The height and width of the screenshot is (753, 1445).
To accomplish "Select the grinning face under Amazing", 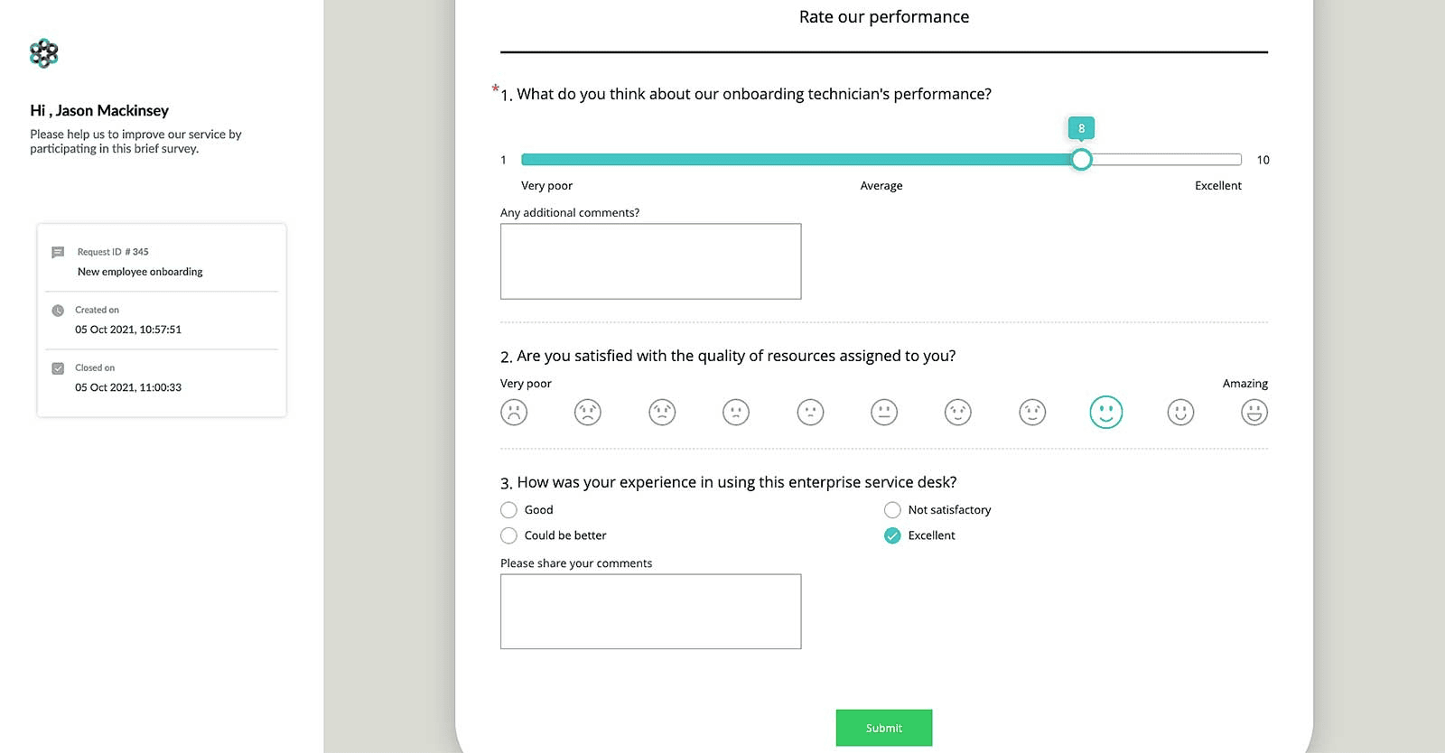I will pos(1254,412).
